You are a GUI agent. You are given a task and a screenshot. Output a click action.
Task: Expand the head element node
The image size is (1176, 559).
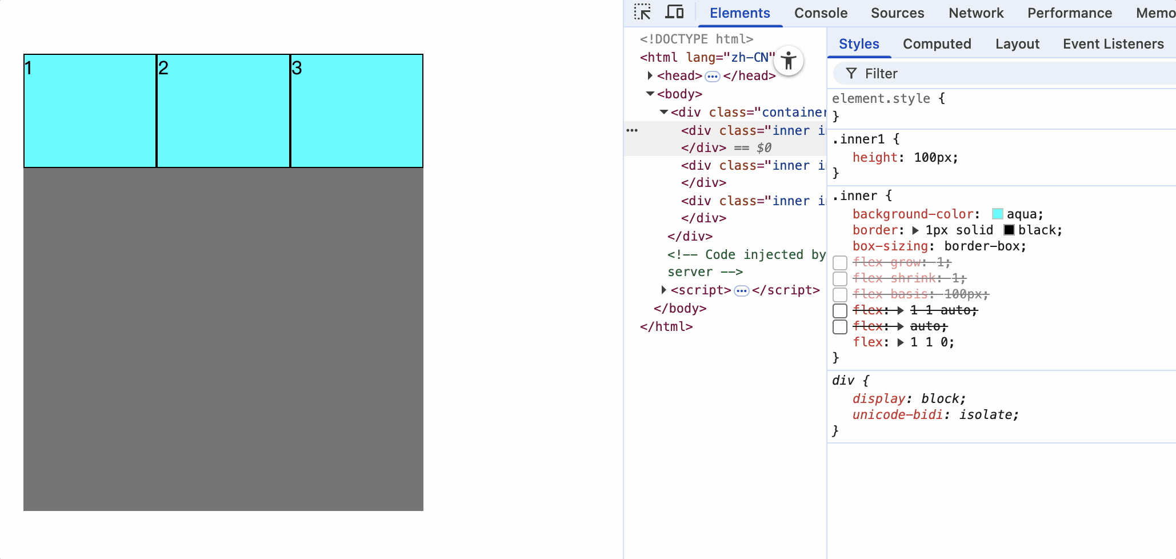point(650,75)
